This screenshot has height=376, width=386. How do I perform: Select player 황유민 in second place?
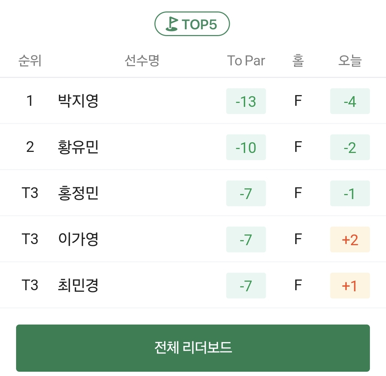pos(78,147)
